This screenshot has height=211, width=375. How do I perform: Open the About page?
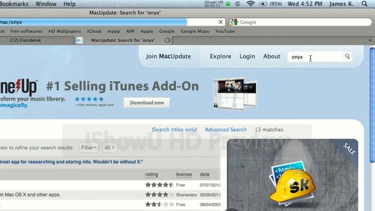pos(272,56)
